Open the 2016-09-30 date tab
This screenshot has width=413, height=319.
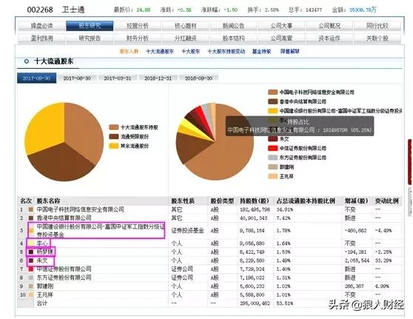tap(198, 78)
